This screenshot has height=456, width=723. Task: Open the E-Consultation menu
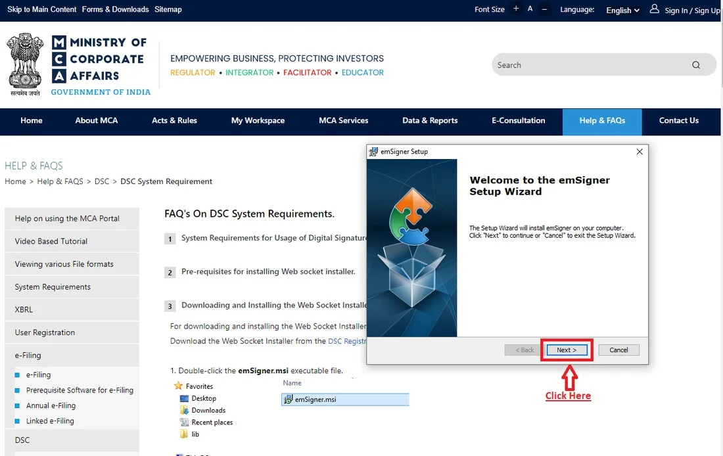pos(519,121)
